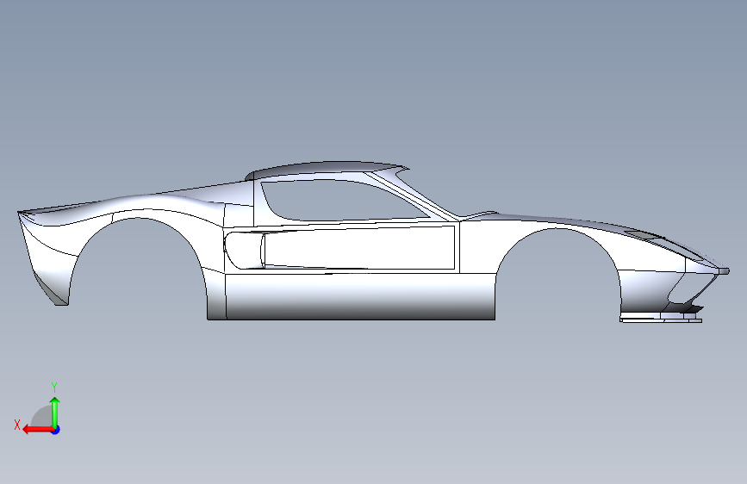Click the red X axis arrow on triad

coord(38,430)
